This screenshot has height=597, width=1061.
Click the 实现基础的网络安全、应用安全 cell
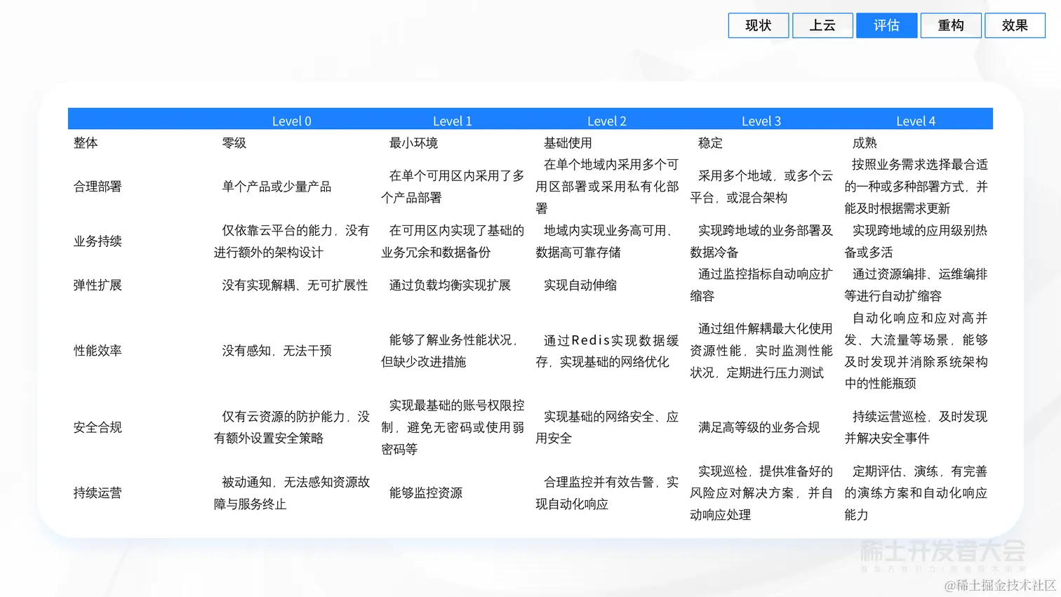(x=607, y=427)
